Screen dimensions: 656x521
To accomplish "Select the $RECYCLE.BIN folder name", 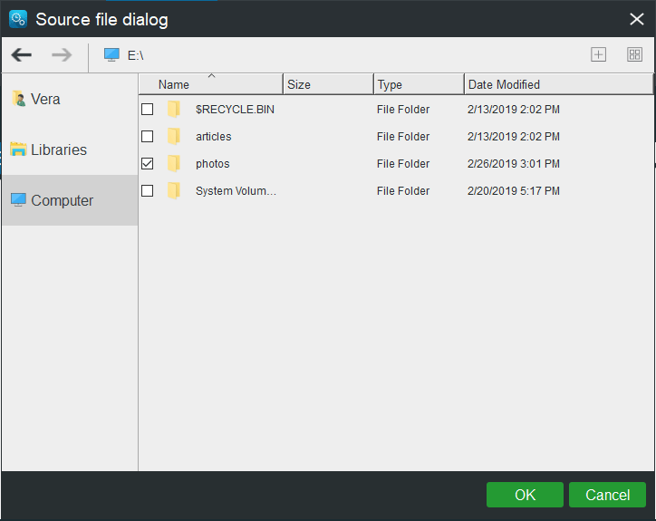I will [x=235, y=110].
